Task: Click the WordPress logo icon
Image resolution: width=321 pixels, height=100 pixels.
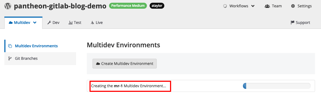Action: pos(8,6)
